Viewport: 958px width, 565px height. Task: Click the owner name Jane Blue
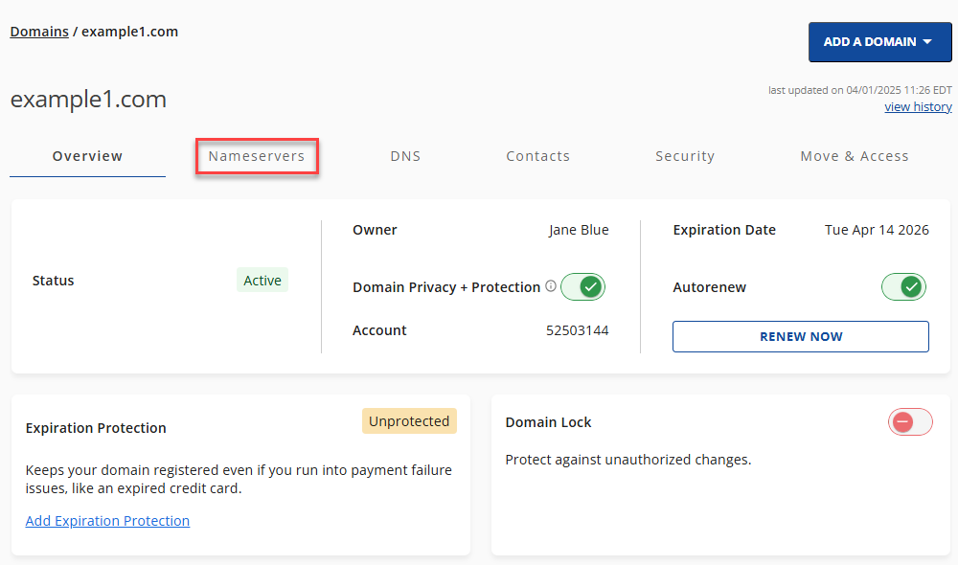(579, 230)
